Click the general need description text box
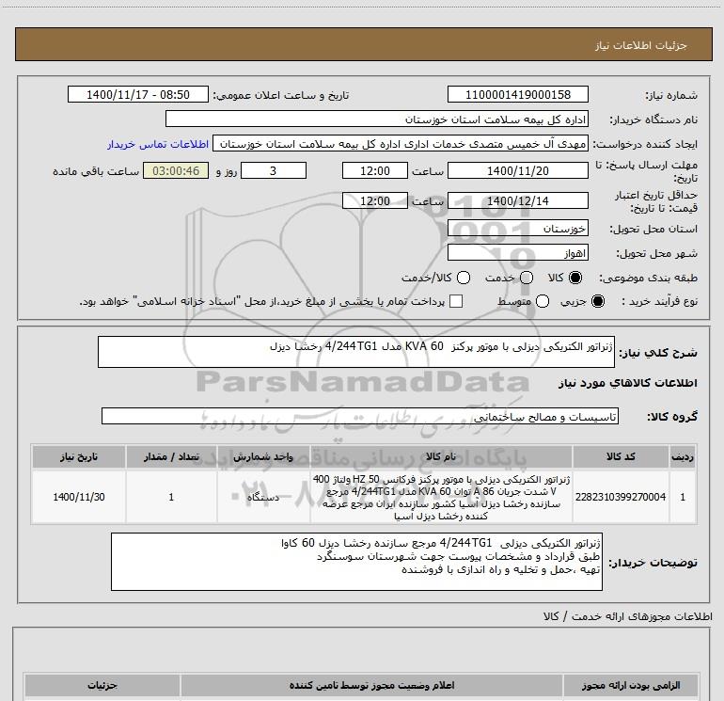This screenshot has height=701, width=724. point(356,352)
